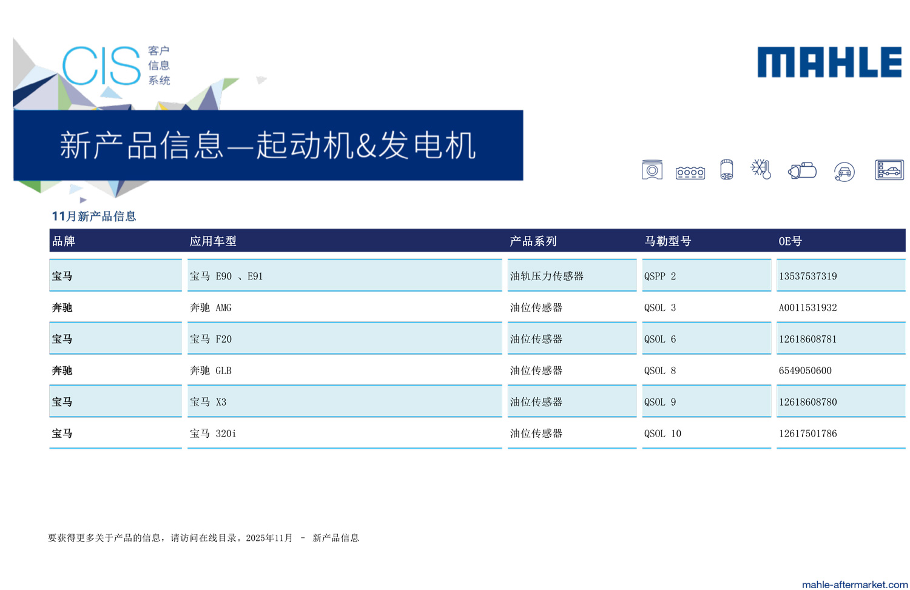Click the 应用车型 column header
The width and height of the screenshot is (910, 590).
coord(213,241)
